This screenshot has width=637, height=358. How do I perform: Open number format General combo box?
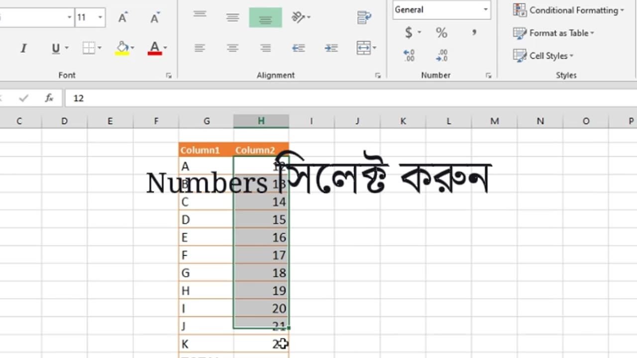tap(441, 10)
